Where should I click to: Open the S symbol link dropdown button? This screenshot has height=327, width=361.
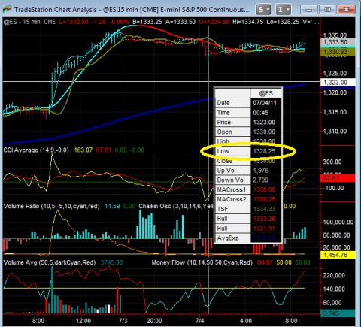coord(263,10)
